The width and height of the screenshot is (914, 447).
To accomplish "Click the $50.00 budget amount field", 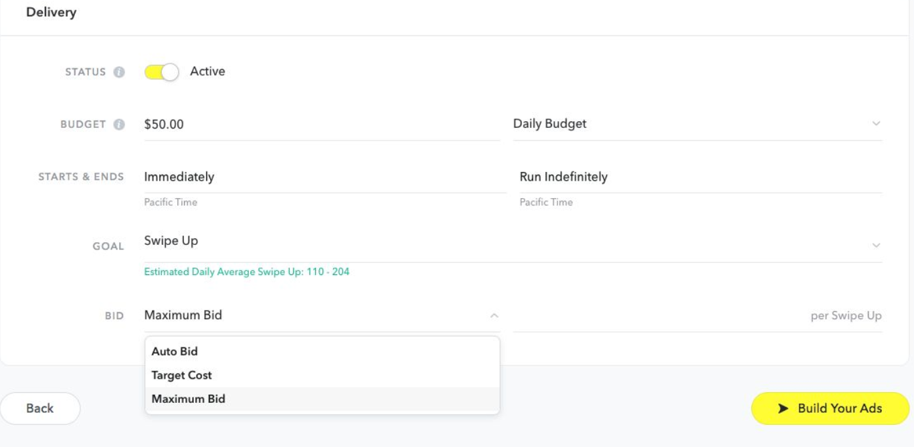I will click(321, 124).
